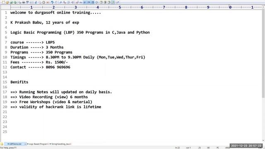The image size is (265, 149).
Task: Click the line 'K Prakash Babu, 12 years of exp'
Action: point(45,22)
